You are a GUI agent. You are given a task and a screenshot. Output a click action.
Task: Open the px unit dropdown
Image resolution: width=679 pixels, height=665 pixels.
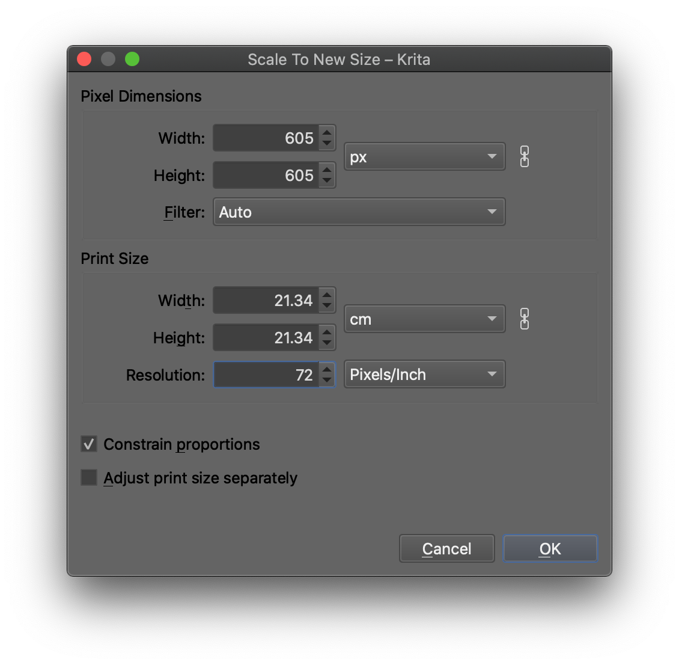[424, 157]
